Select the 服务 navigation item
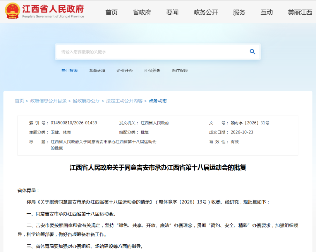Image resolution: width=316 pixels, height=252 pixels. coord(239,12)
